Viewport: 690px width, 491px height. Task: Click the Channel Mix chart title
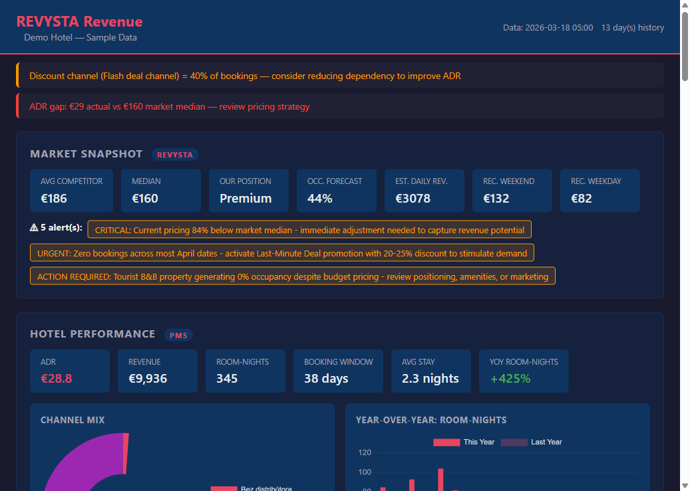73,420
